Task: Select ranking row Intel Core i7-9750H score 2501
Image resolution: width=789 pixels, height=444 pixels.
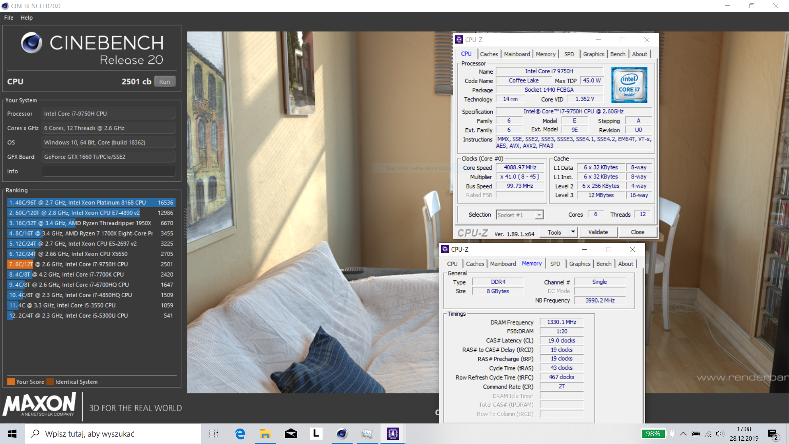Action: pos(91,264)
